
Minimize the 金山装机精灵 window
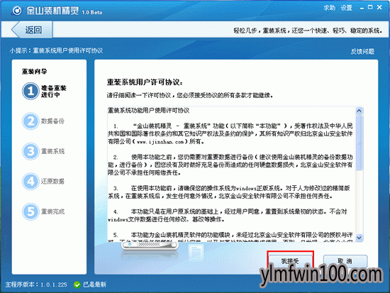pos(362,8)
